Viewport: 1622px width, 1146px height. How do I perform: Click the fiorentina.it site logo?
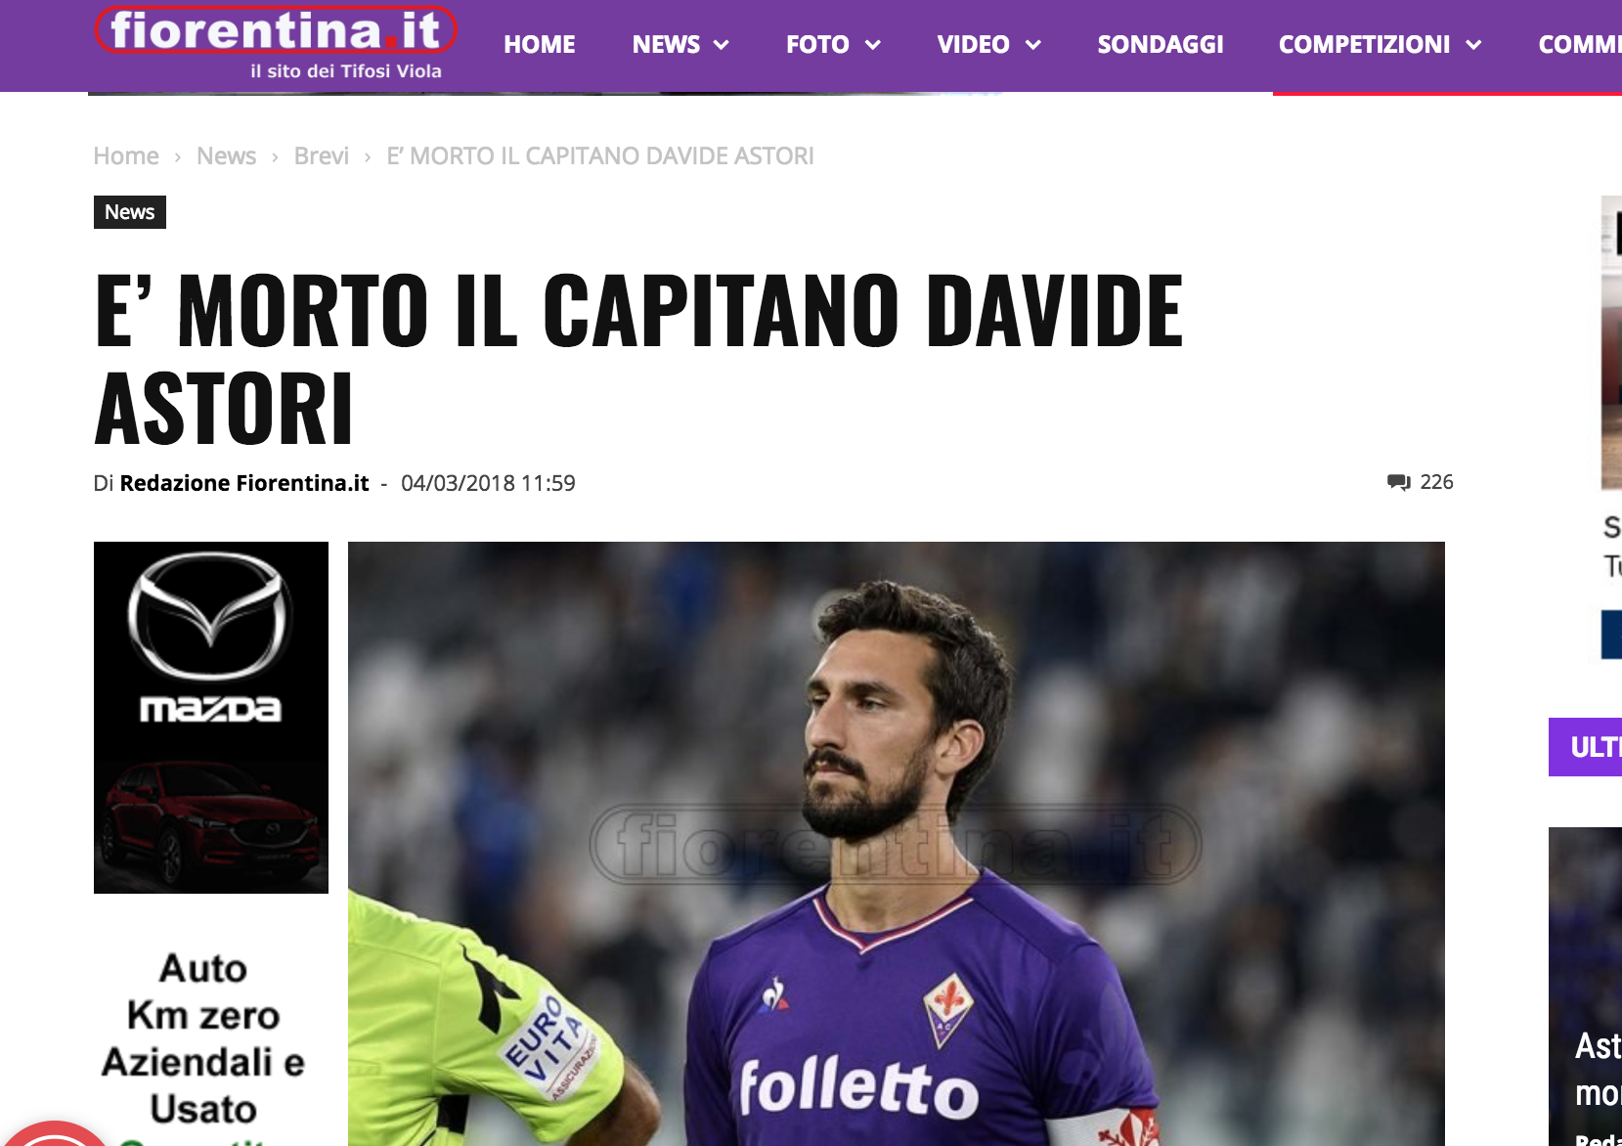click(276, 42)
